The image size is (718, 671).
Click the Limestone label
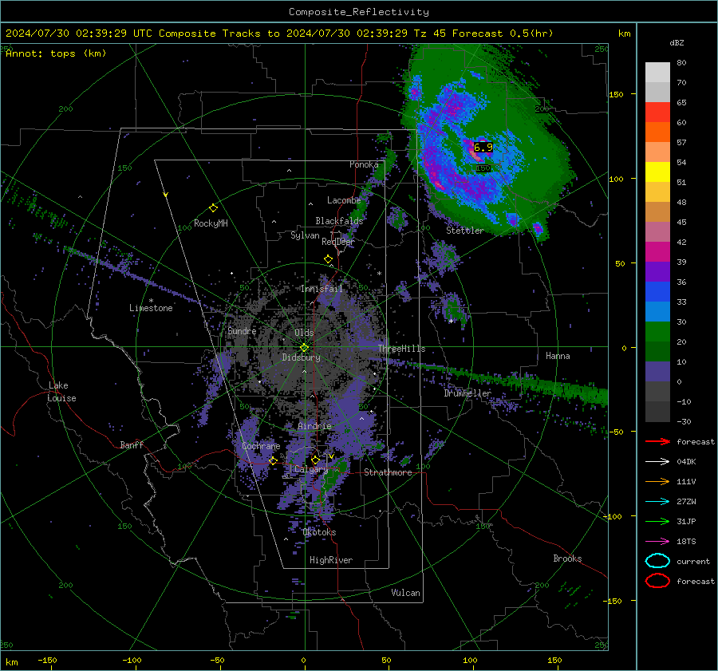pyautogui.click(x=151, y=308)
